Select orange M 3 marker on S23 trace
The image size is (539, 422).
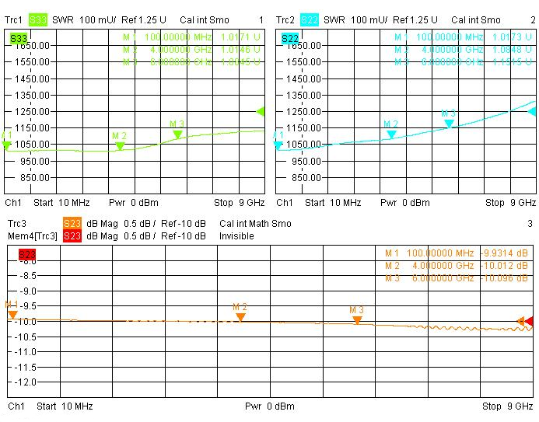tap(357, 319)
